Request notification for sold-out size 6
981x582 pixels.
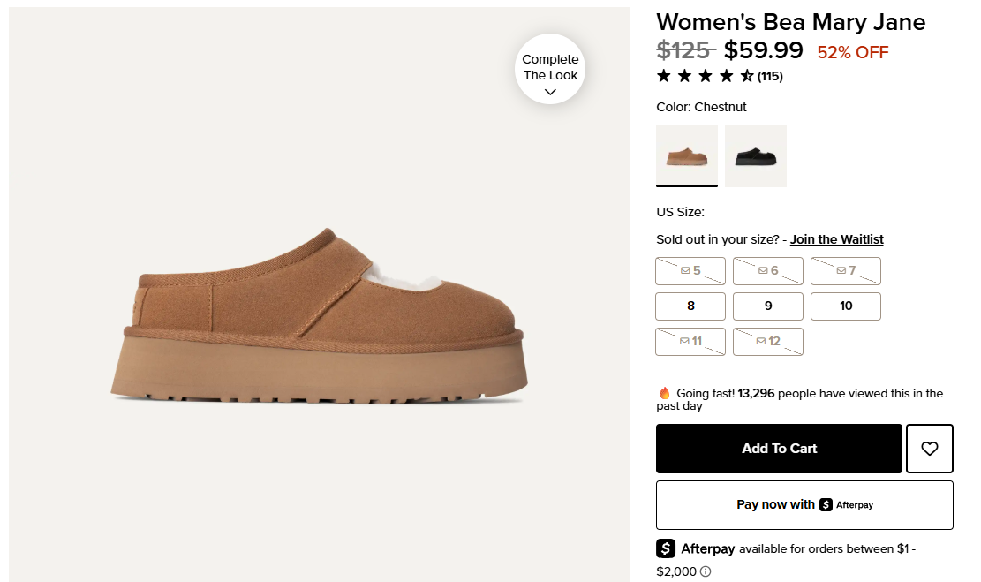pyautogui.click(x=768, y=270)
